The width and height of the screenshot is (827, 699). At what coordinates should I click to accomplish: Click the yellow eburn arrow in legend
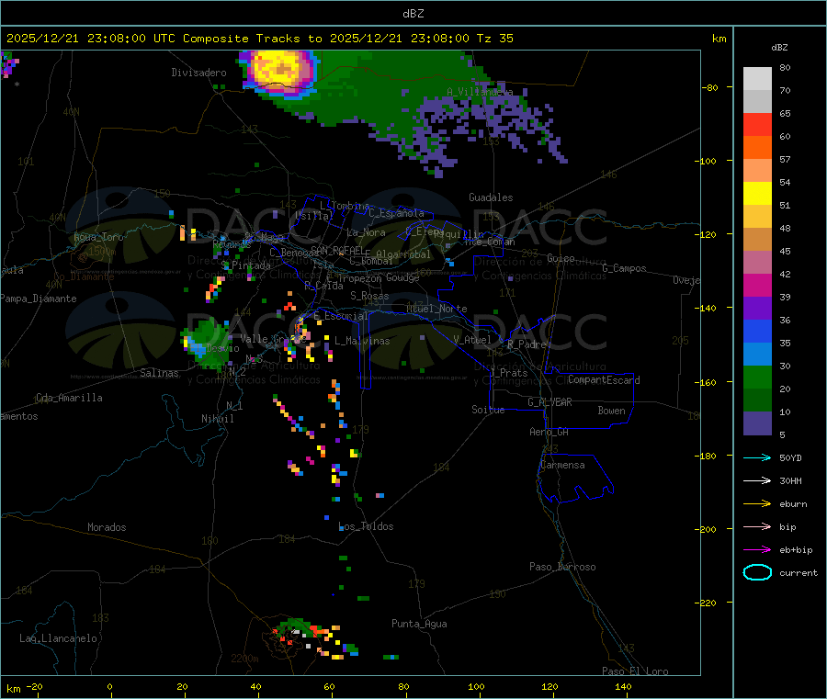pyautogui.click(x=757, y=504)
